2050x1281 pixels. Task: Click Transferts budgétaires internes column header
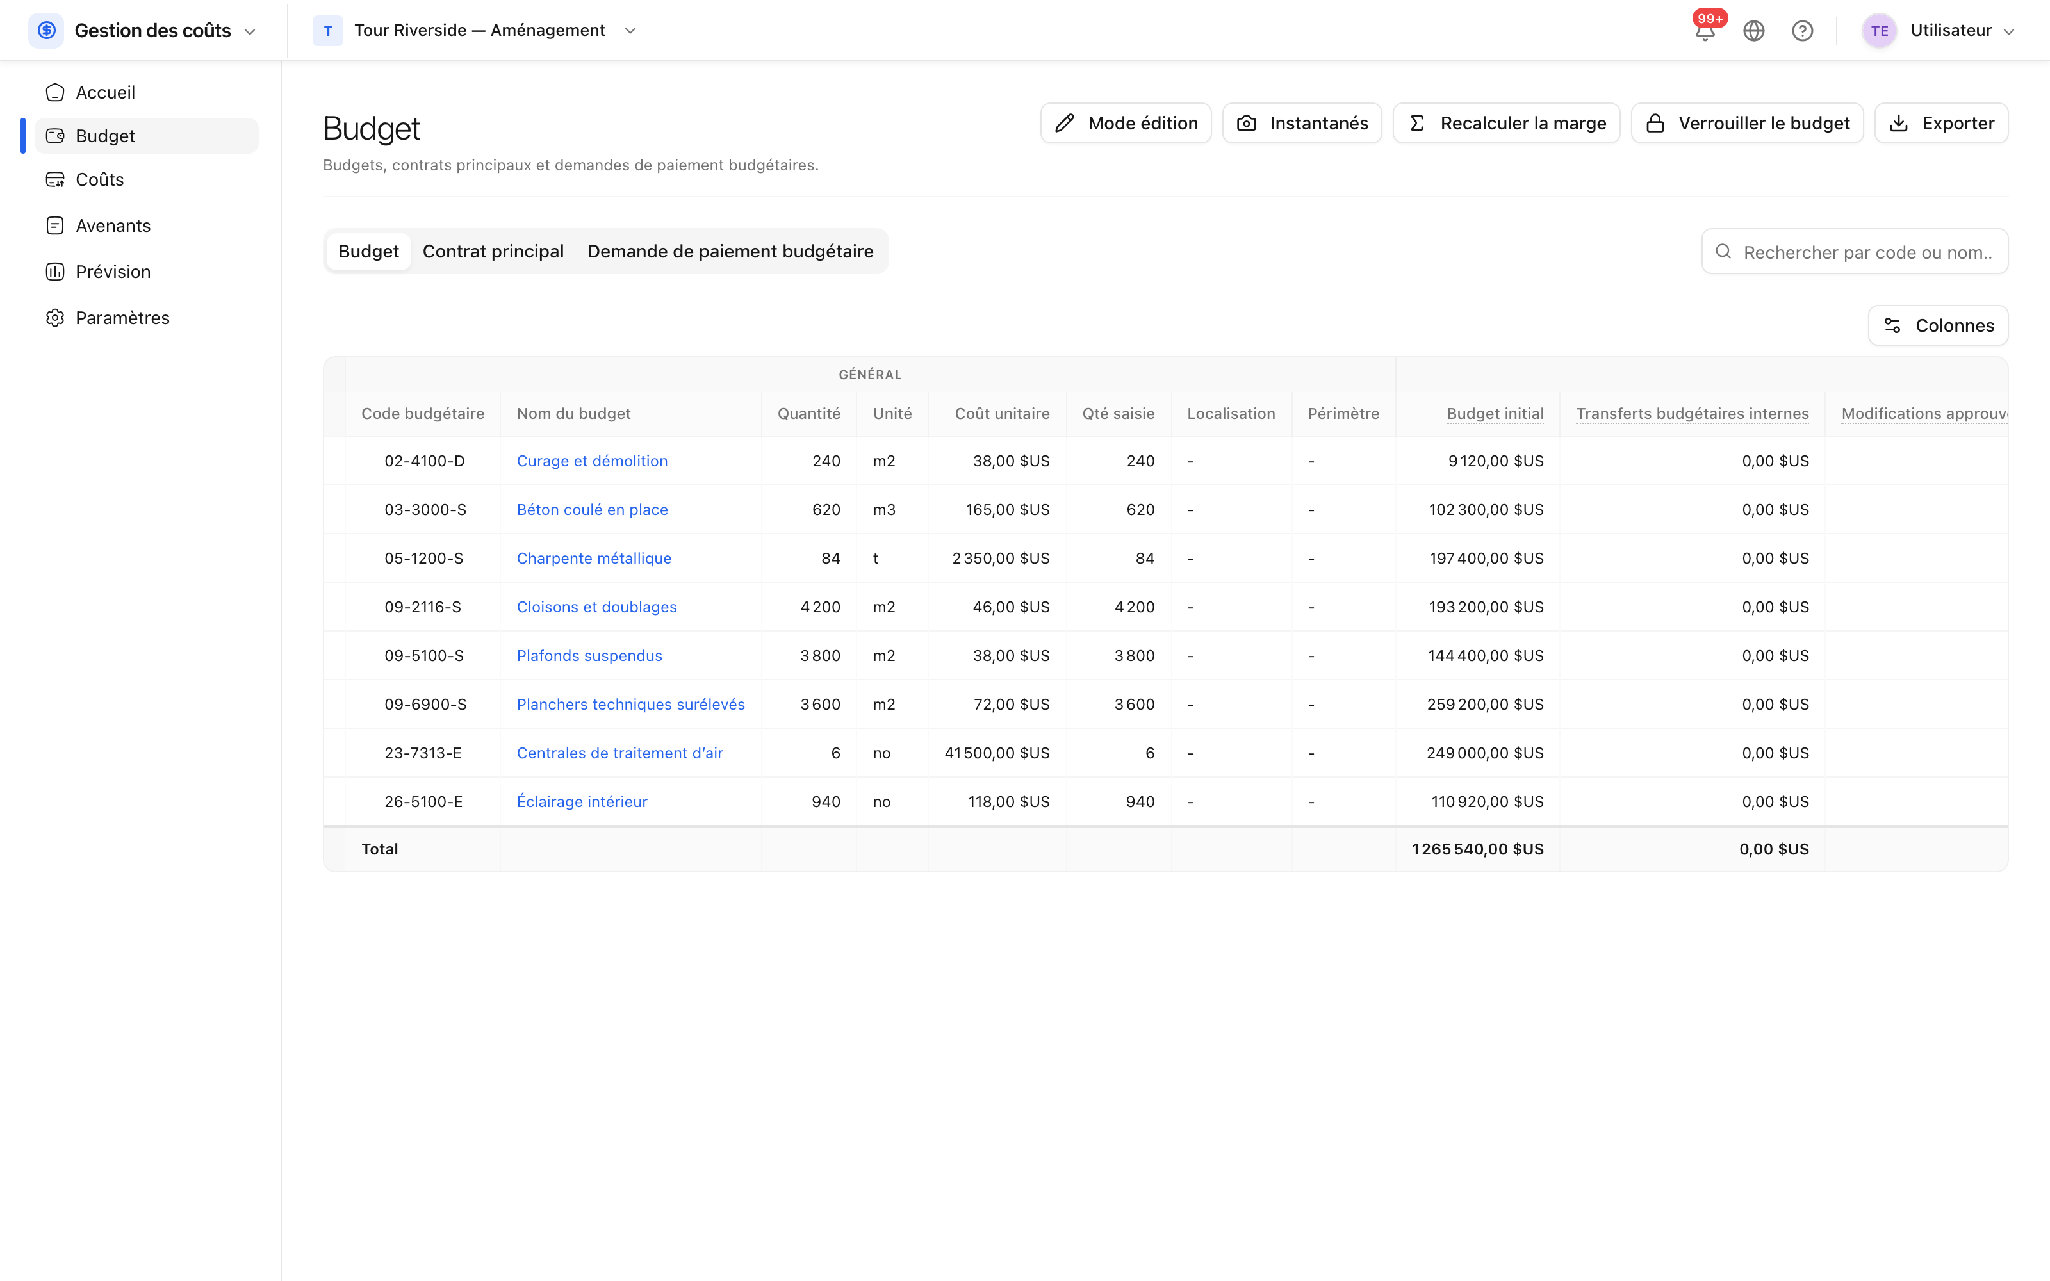click(x=1692, y=414)
